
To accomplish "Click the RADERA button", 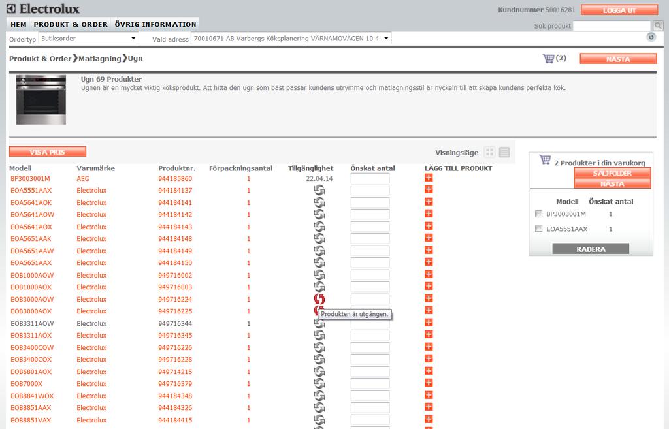I will point(591,249).
